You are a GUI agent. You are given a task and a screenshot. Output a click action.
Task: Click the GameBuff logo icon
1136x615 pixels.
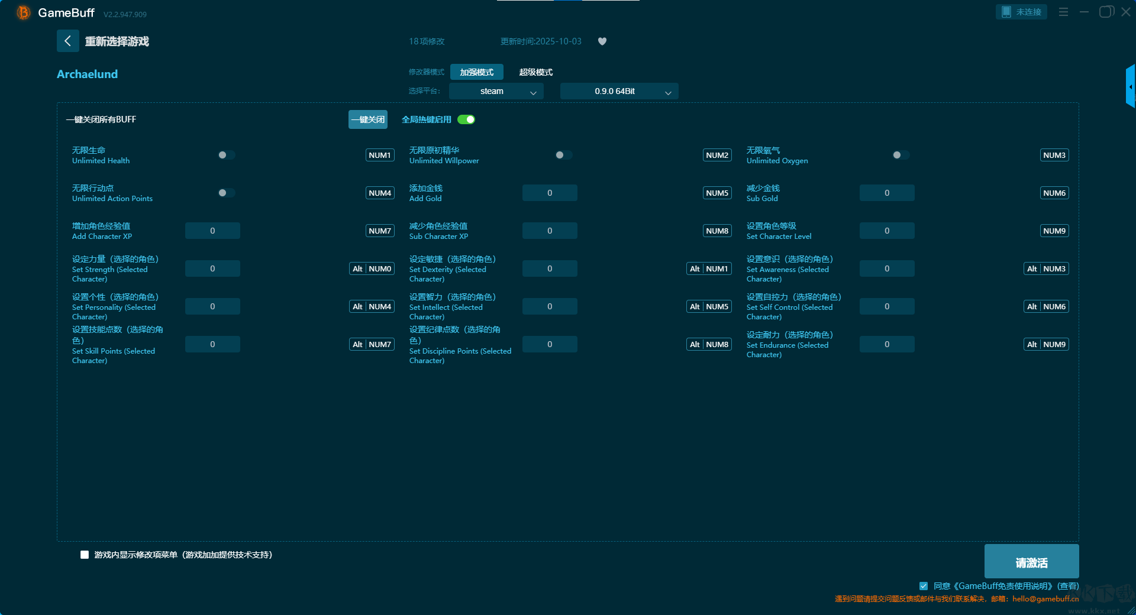[23, 12]
